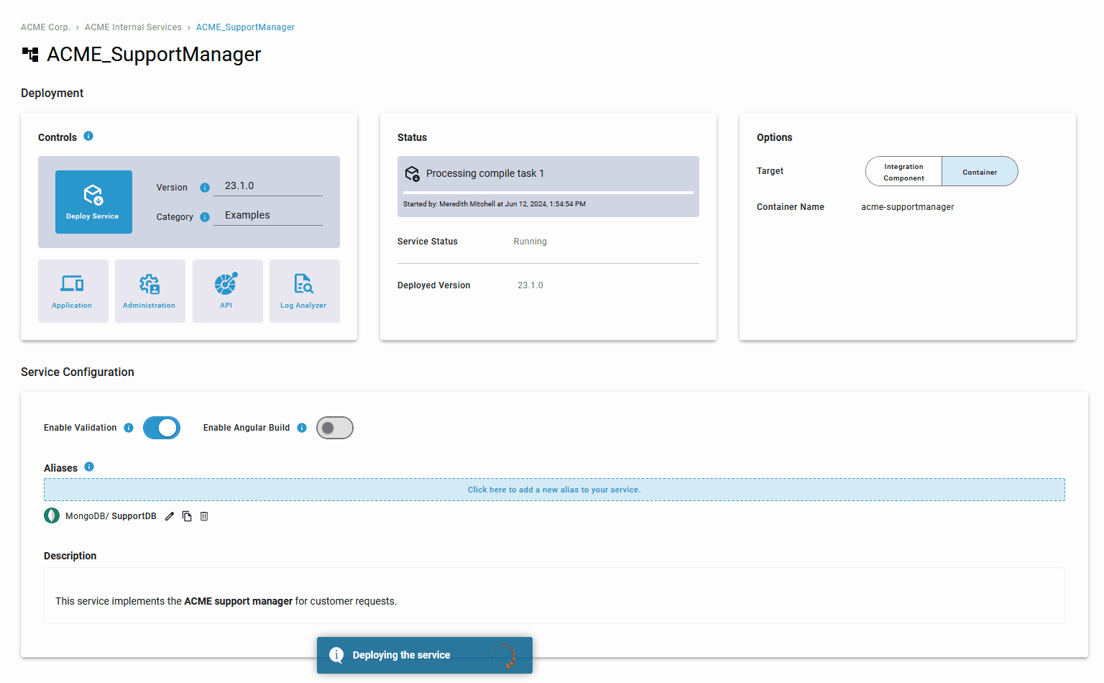
Task: Click the compile task progress bar
Action: coord(548,190)
